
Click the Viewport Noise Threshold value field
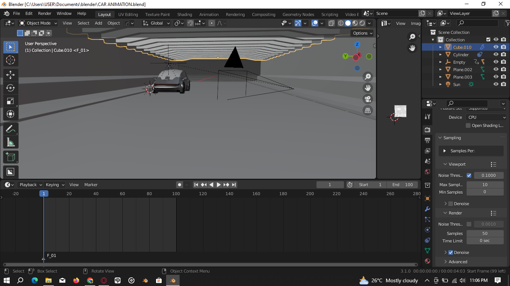click(489, 175)
